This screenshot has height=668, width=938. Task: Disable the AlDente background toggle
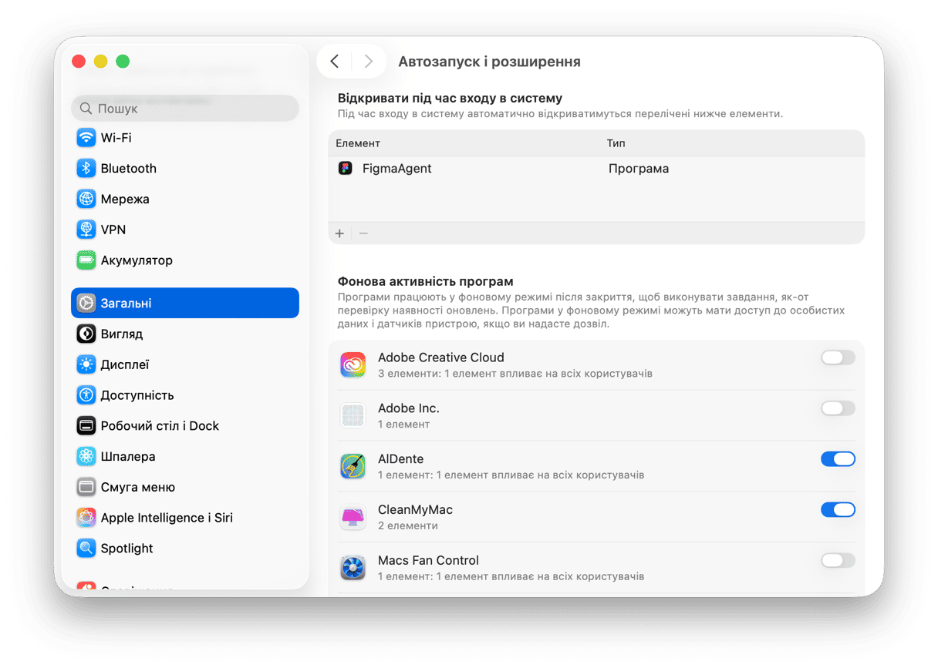(x=838, y=459)
